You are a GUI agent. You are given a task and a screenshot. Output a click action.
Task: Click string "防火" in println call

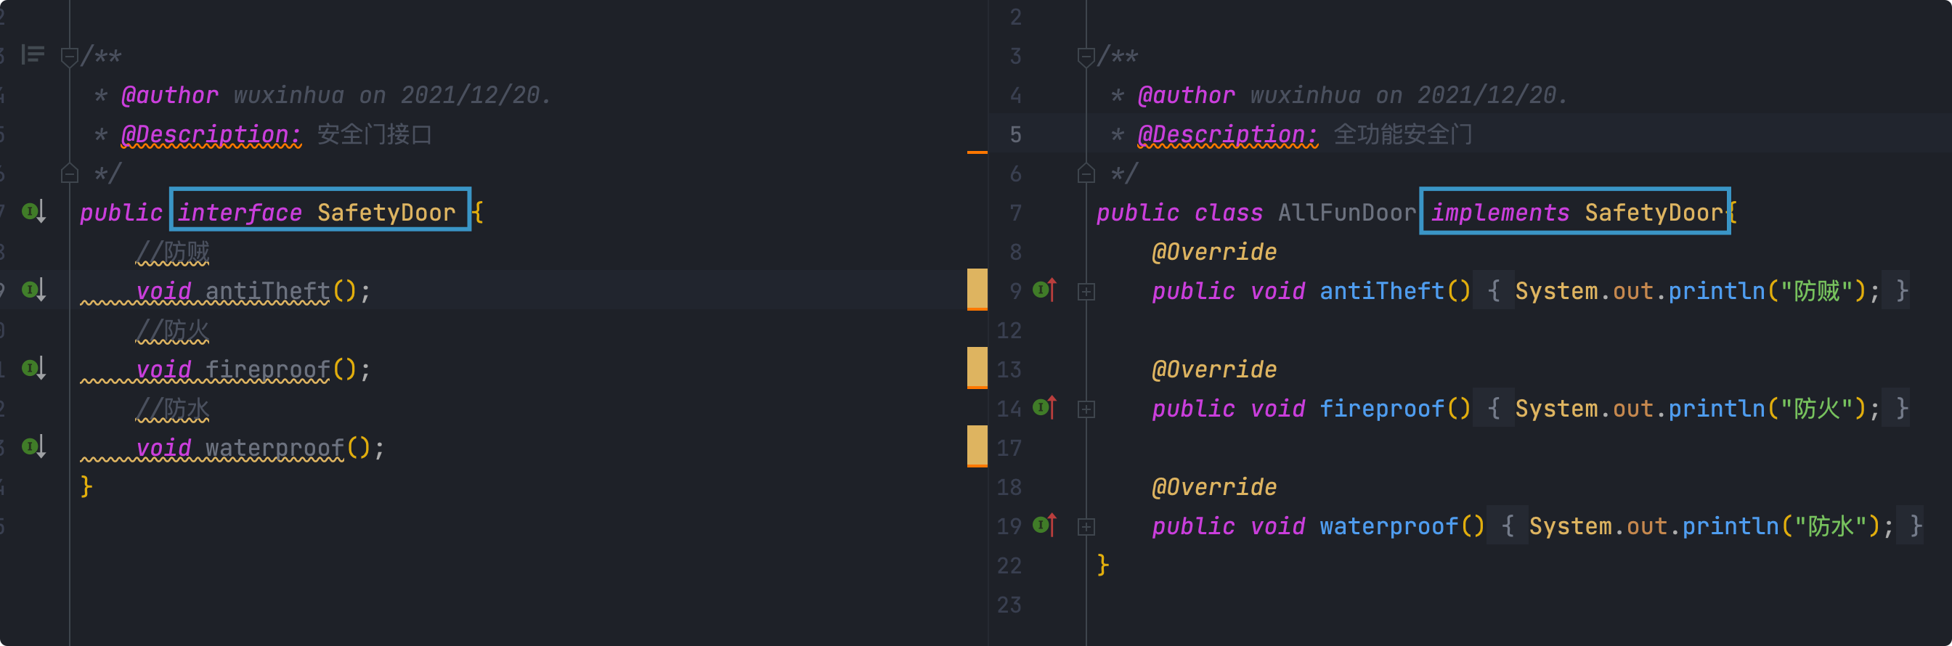1816,409
